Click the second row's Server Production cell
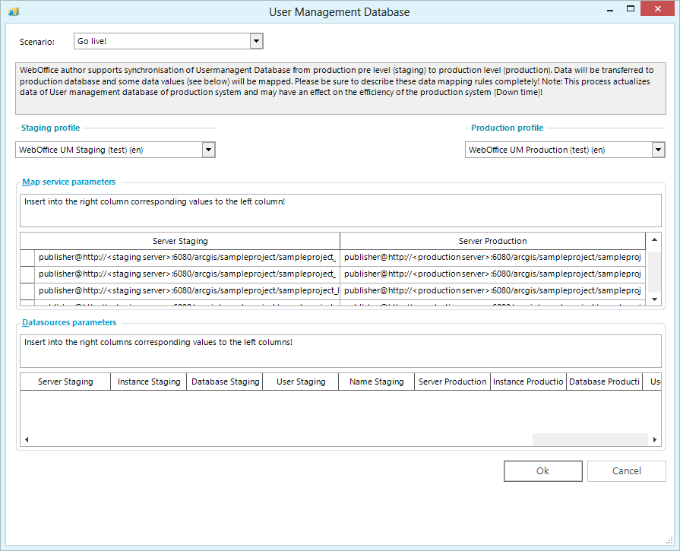This screenshot has width=680, height=551. (x=492, y=274)
